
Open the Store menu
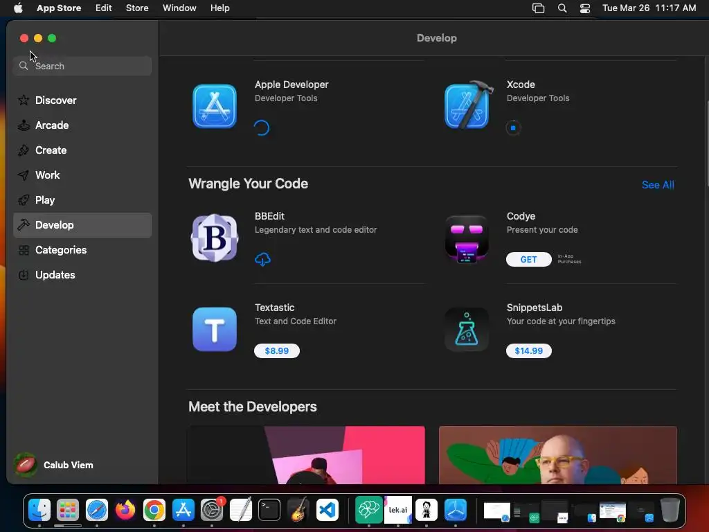pyautogui.click(x=137, y=8)
